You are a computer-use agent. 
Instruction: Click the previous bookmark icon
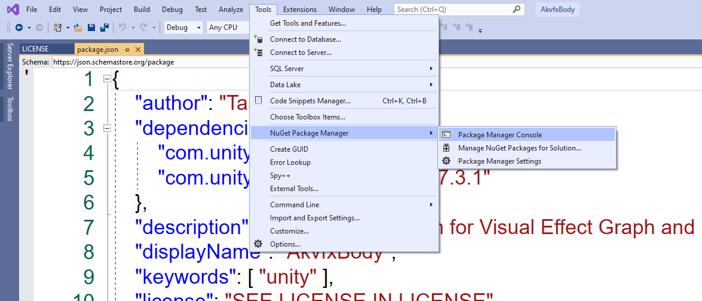pyautogui.click(x=445, y=27)
